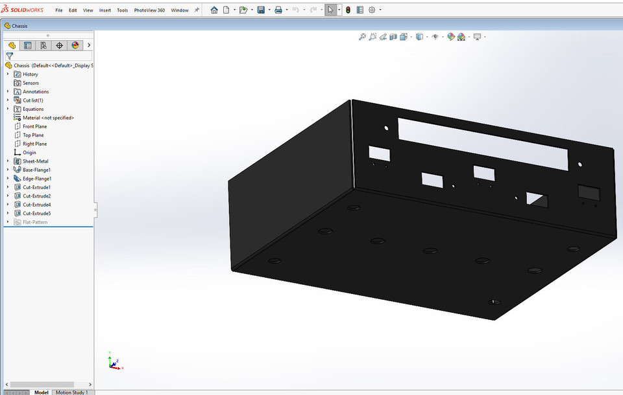This screenshot has height=395, width=623.
Task: Expand the Cut list(1) tree item
Action: point(7,100)
